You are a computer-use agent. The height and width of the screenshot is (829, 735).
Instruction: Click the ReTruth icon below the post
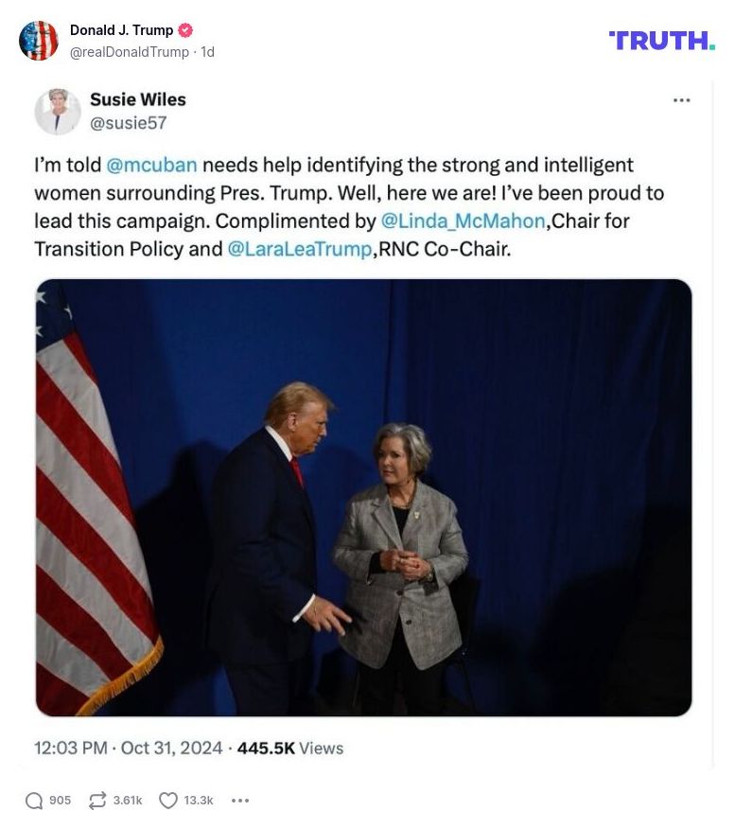click(x=96, y=800)
